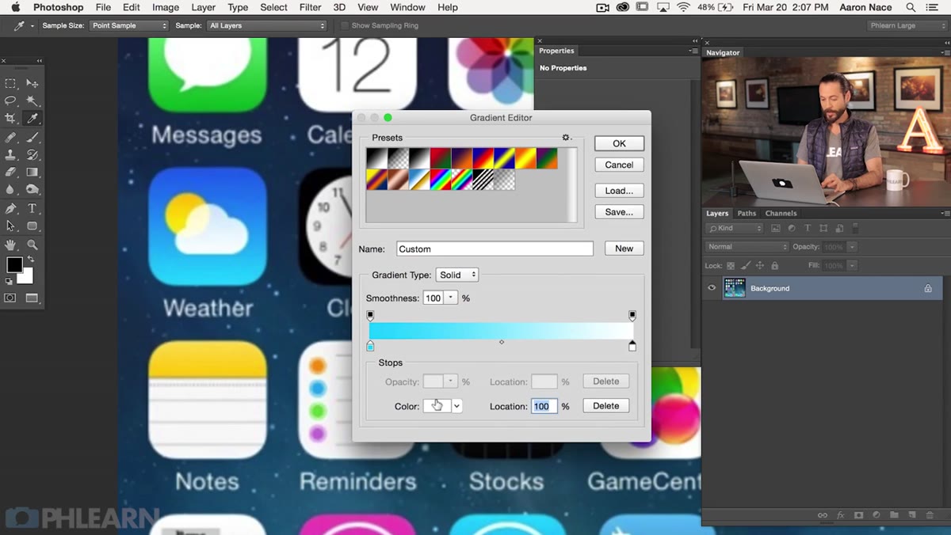Filter layers by smart objects

pyautogui.click(x=839, y=228)
